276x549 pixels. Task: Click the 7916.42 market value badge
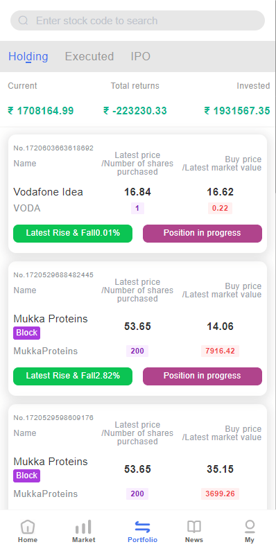coord(220,351)
